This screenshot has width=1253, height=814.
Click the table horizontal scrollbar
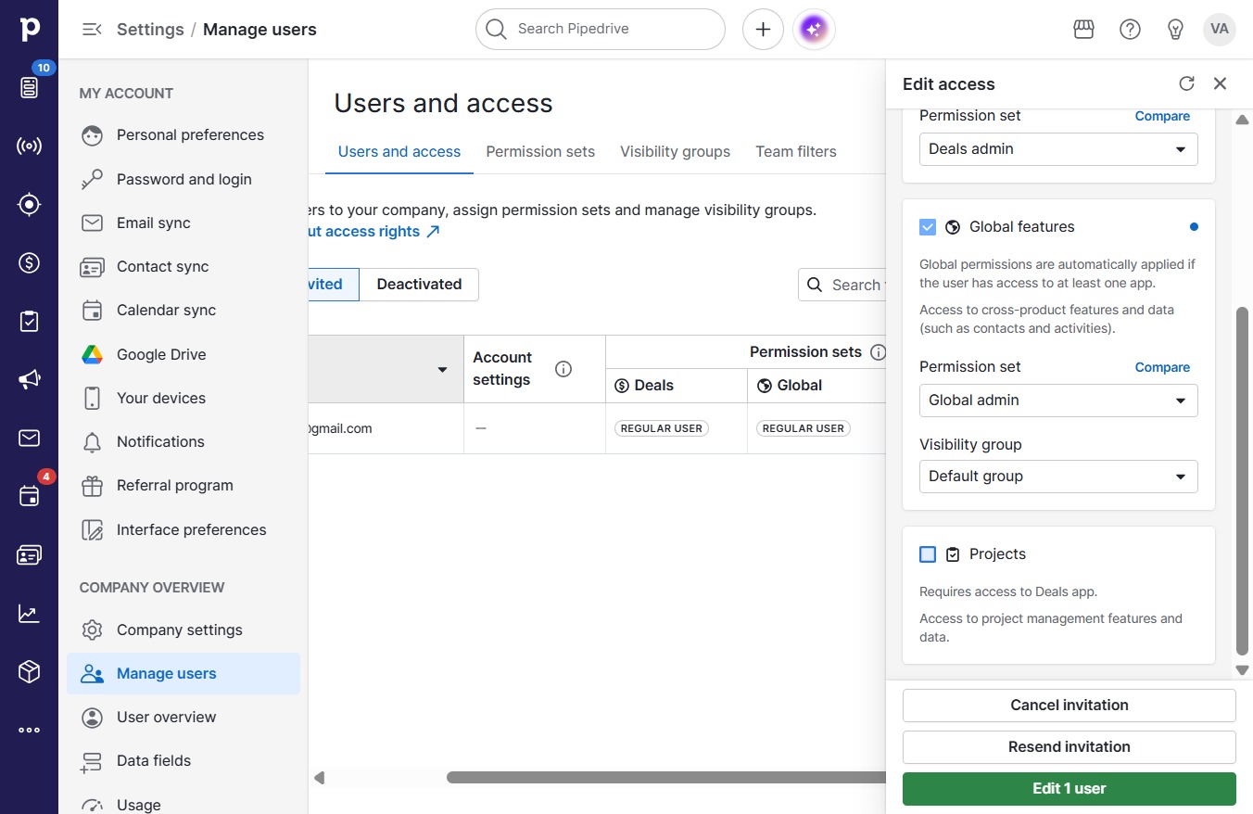[665, 778]
